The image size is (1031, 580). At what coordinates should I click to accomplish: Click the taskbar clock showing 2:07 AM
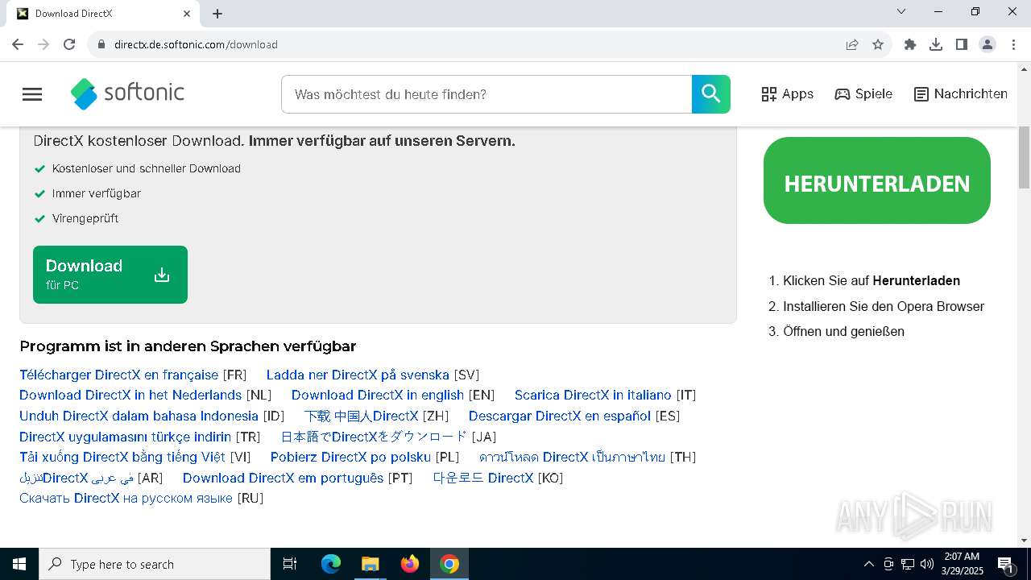coord(962,564)
